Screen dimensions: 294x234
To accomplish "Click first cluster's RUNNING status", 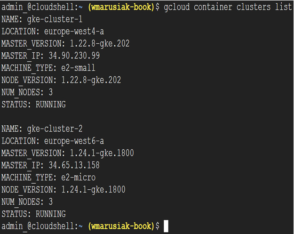I will point(51,105).
